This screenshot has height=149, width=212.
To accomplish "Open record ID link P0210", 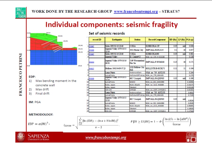I will coord(91,62).
